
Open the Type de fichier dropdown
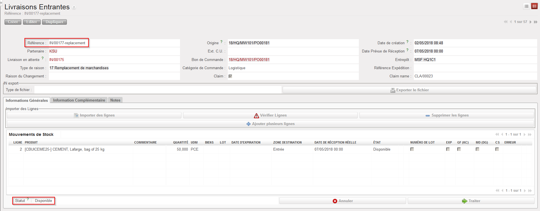click(158, 90)
